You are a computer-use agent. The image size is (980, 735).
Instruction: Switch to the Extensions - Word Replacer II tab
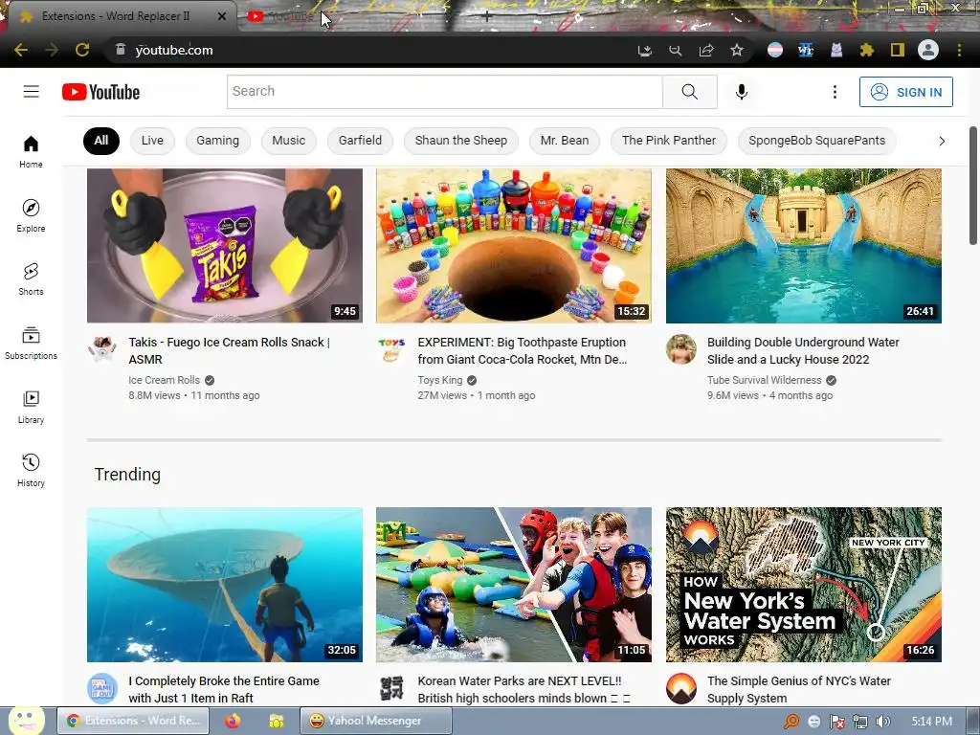point(116,16)
